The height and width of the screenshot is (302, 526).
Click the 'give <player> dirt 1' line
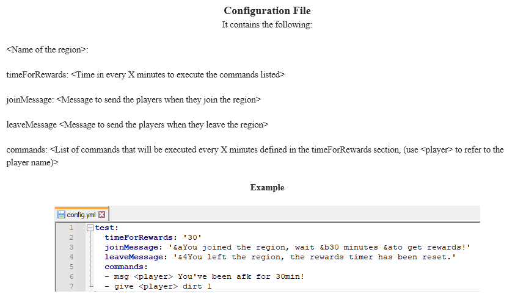[158, 286]
